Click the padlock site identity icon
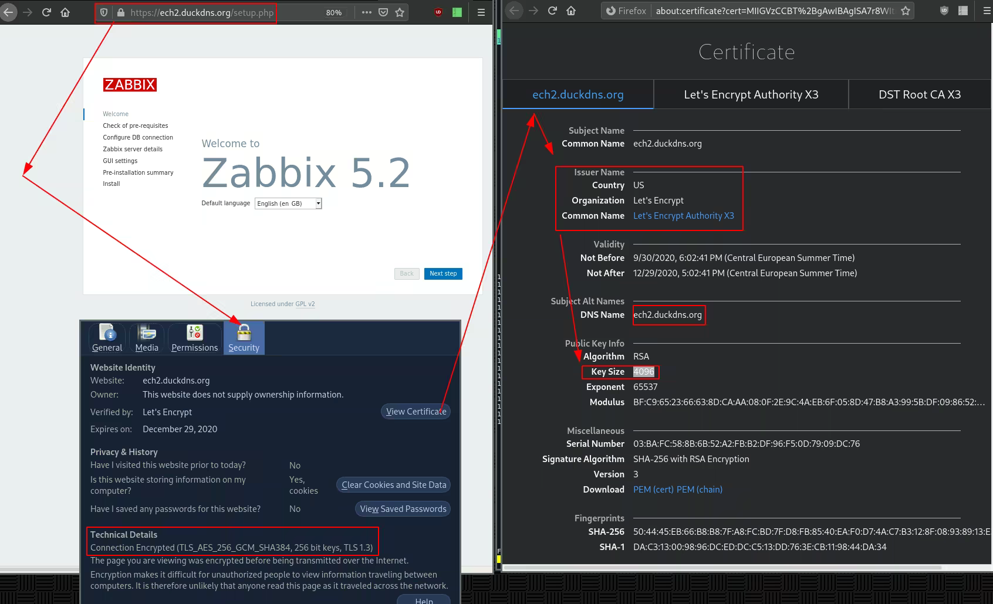 (120, 12)
